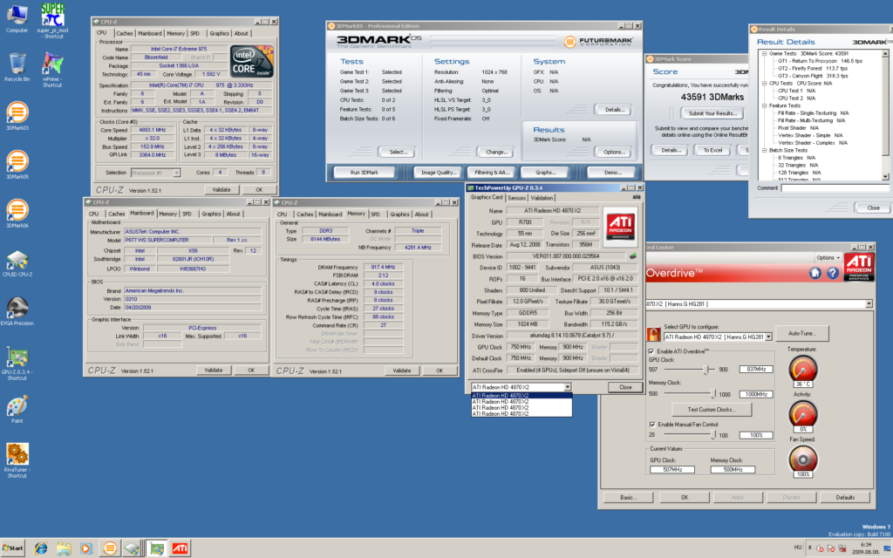This screenshot has width=893, height=558.
Task: Switch to GPU-Z Validation tab
Action: tap(542, 198)
